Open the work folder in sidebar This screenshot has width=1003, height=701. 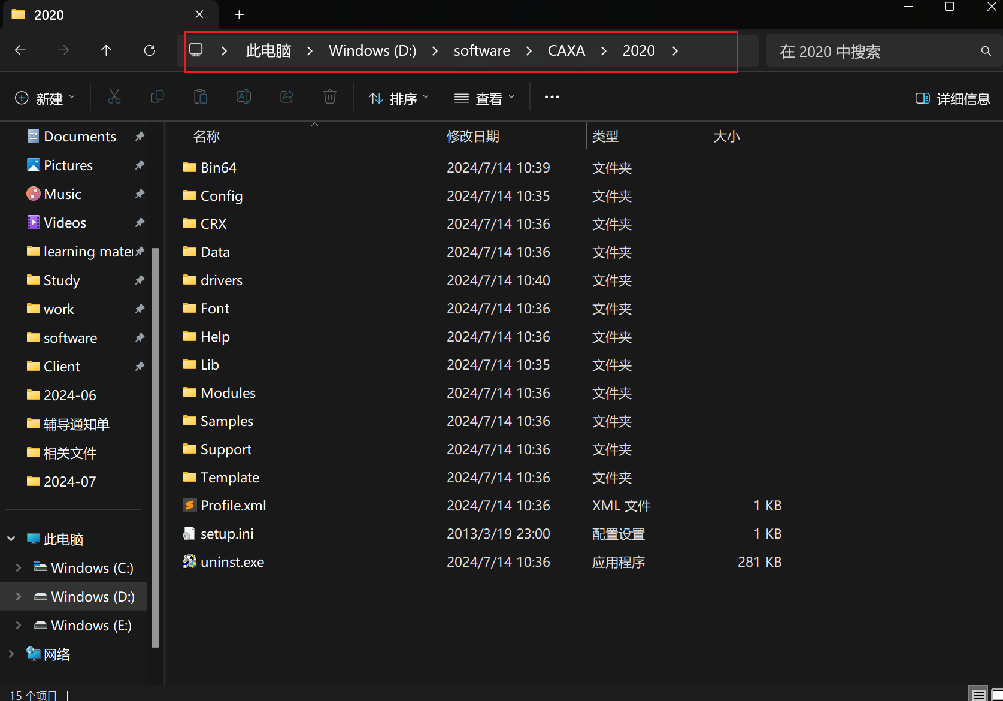pyautogui.click(x=59, y=309)
